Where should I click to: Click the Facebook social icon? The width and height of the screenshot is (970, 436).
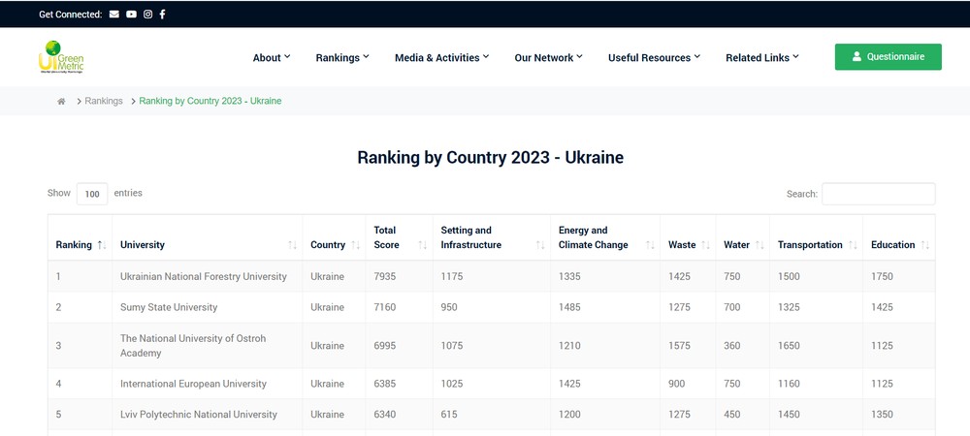(x=162, y=15)
